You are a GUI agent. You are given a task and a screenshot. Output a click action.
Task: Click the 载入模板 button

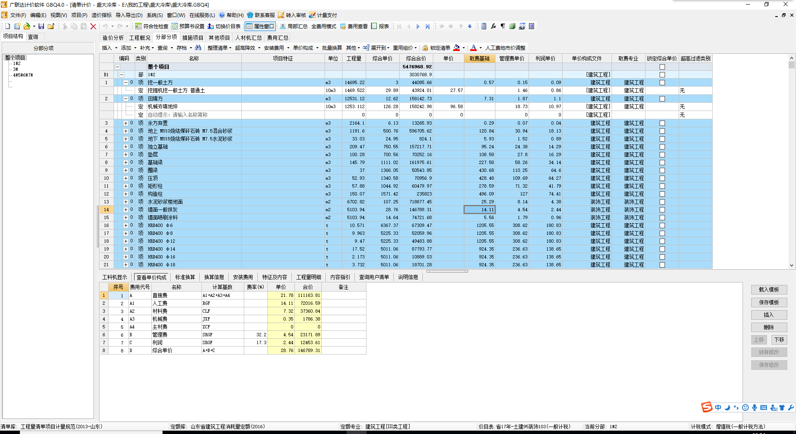[x=769, y=289]
